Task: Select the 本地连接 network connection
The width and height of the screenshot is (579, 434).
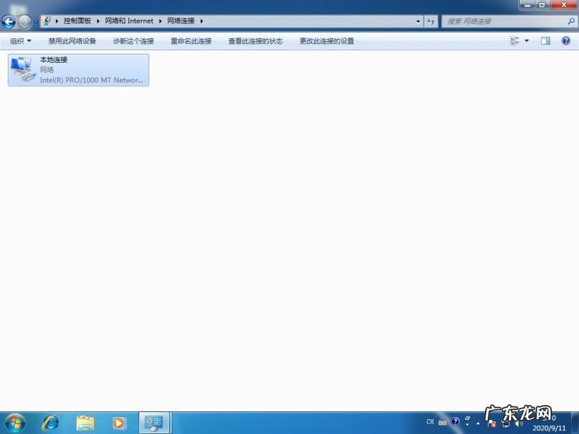Action: (78, 69)
